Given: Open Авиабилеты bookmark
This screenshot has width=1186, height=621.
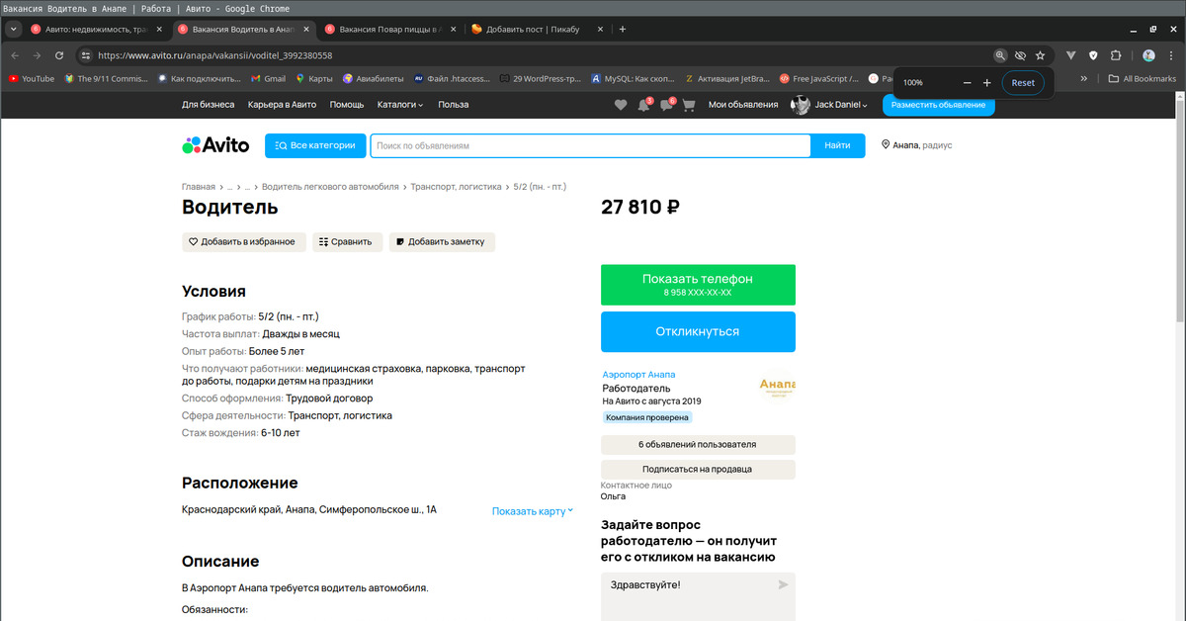Looking at the screenshot, I should [374, 78].
